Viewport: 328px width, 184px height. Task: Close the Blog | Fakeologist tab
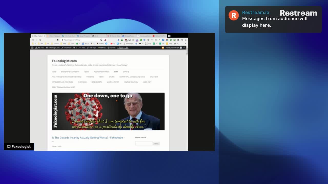(45, 36)
